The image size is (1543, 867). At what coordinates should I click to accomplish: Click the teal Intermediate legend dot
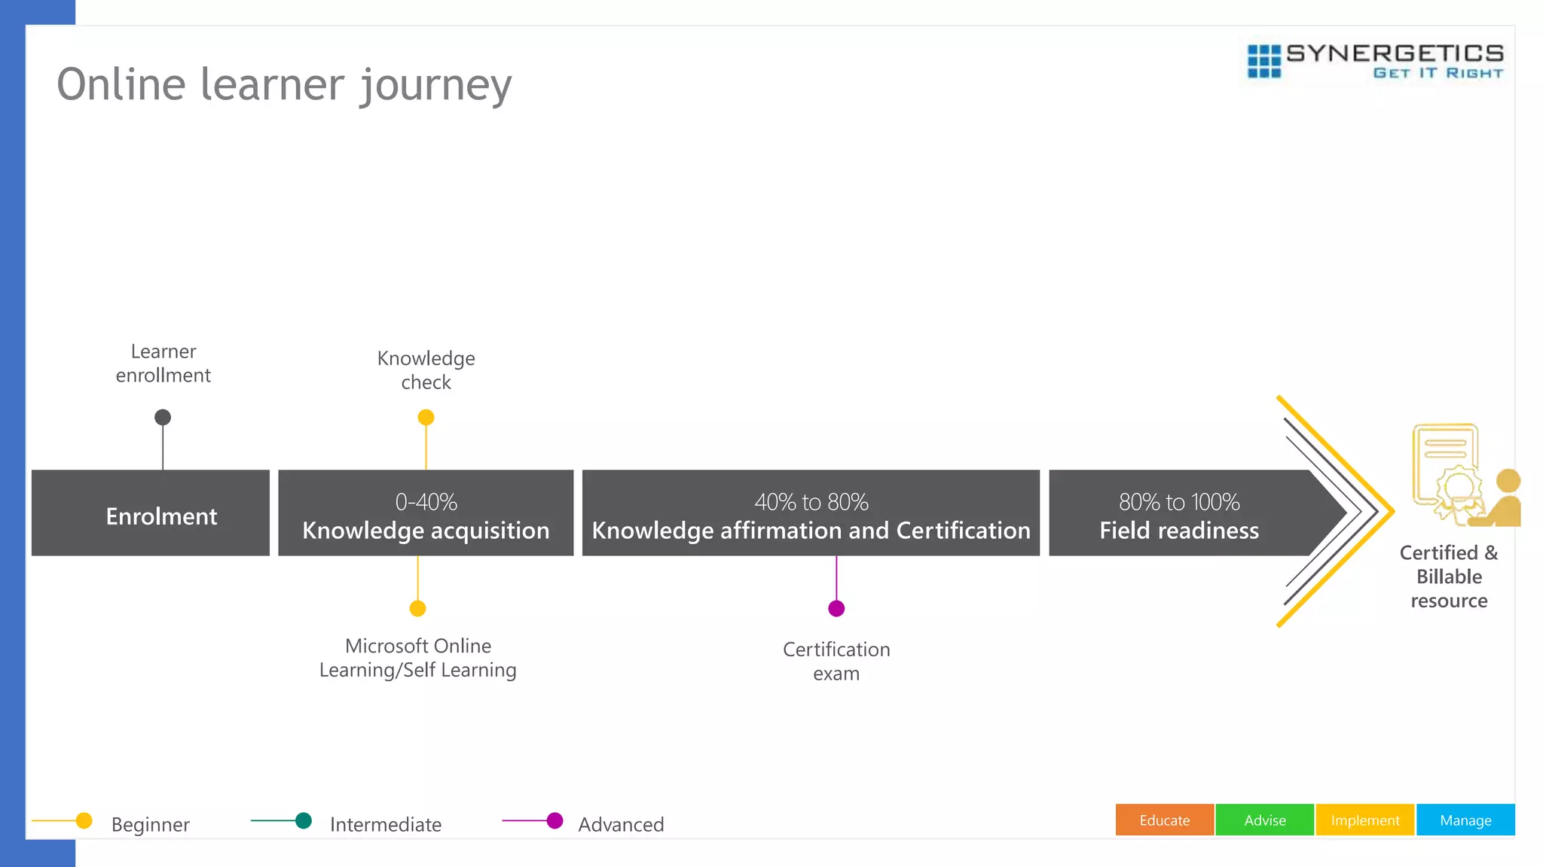[x=304, y=820]
